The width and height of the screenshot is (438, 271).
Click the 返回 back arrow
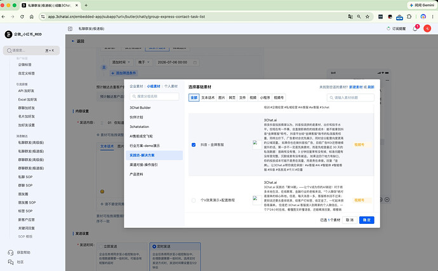coord(73,41)
